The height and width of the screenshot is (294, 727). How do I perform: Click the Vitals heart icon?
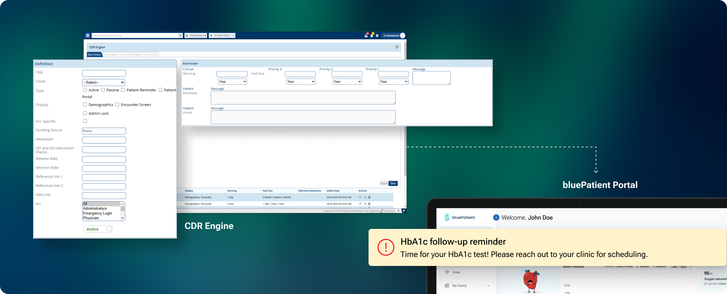447,272
